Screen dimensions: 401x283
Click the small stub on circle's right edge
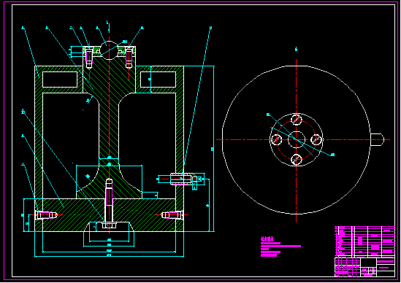377,140
